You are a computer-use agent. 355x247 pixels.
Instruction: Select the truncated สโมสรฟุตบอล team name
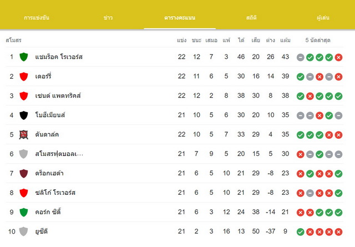coord(59,154)
